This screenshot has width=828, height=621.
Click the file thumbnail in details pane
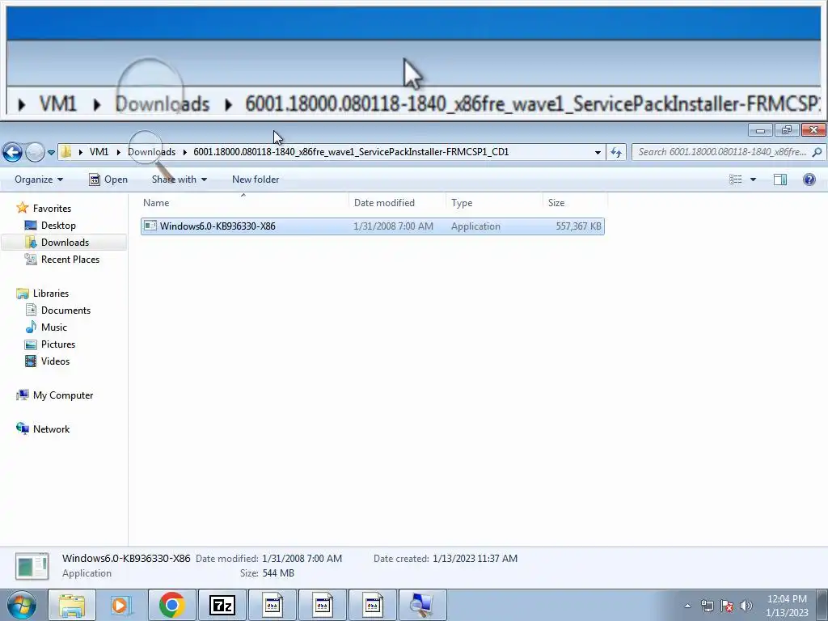[x=32, y=567]
